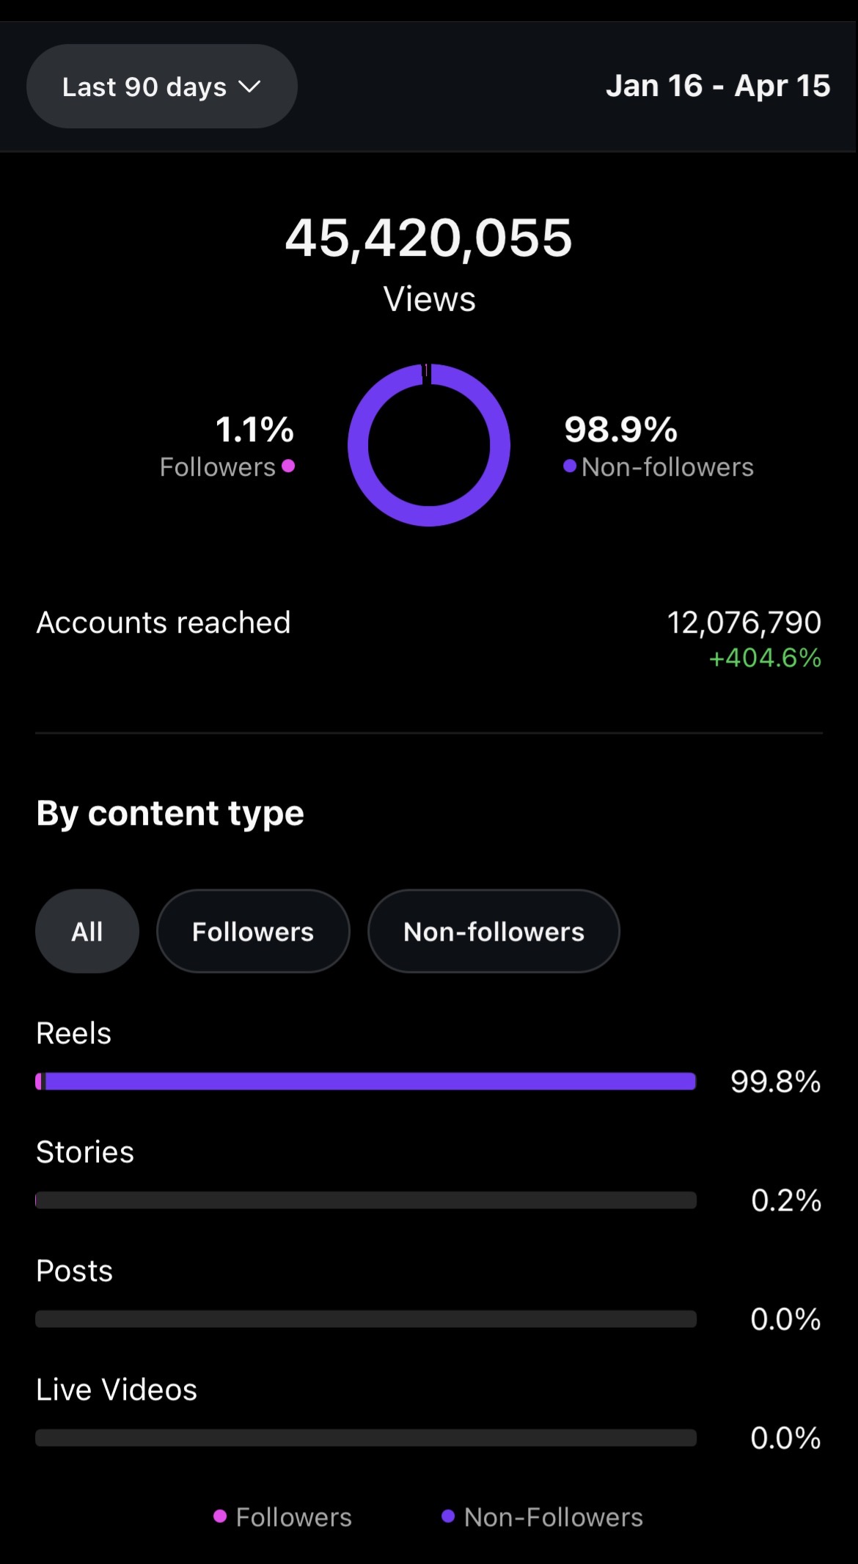
Task: Click the Posts progress bar
Action: point(367,1319)
